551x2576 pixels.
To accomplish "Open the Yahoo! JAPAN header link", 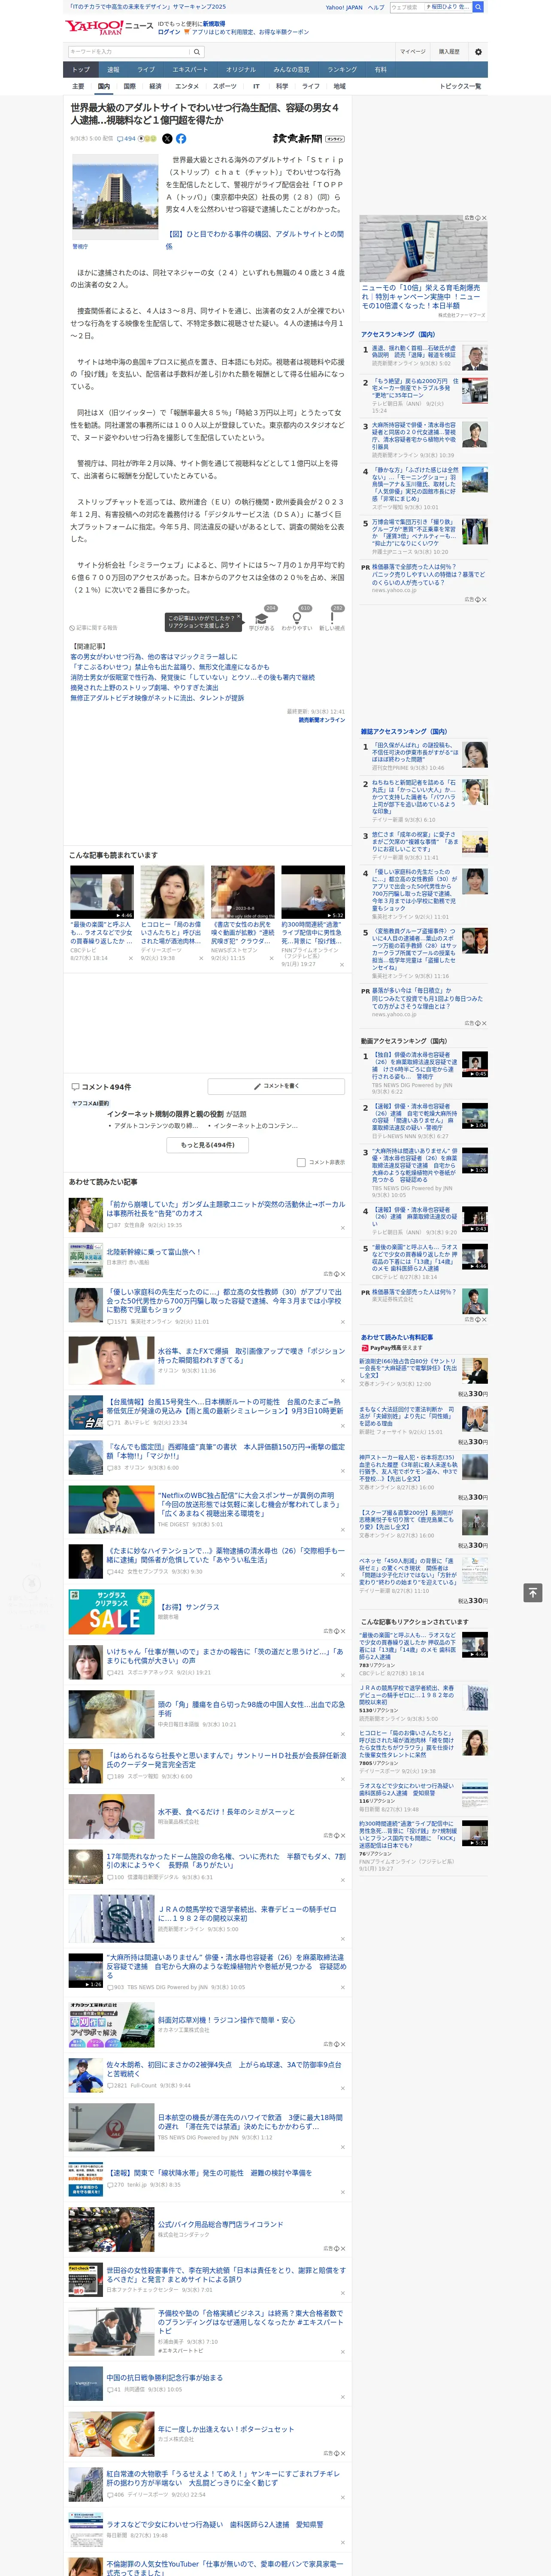I will (x=344, y=7).
